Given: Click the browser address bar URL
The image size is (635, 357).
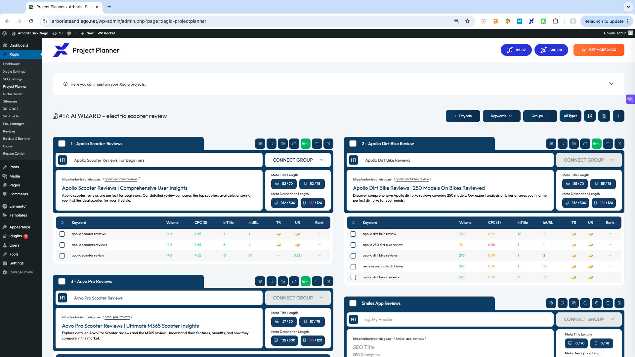Looking at the screenshot, I should tap(129, 21).
